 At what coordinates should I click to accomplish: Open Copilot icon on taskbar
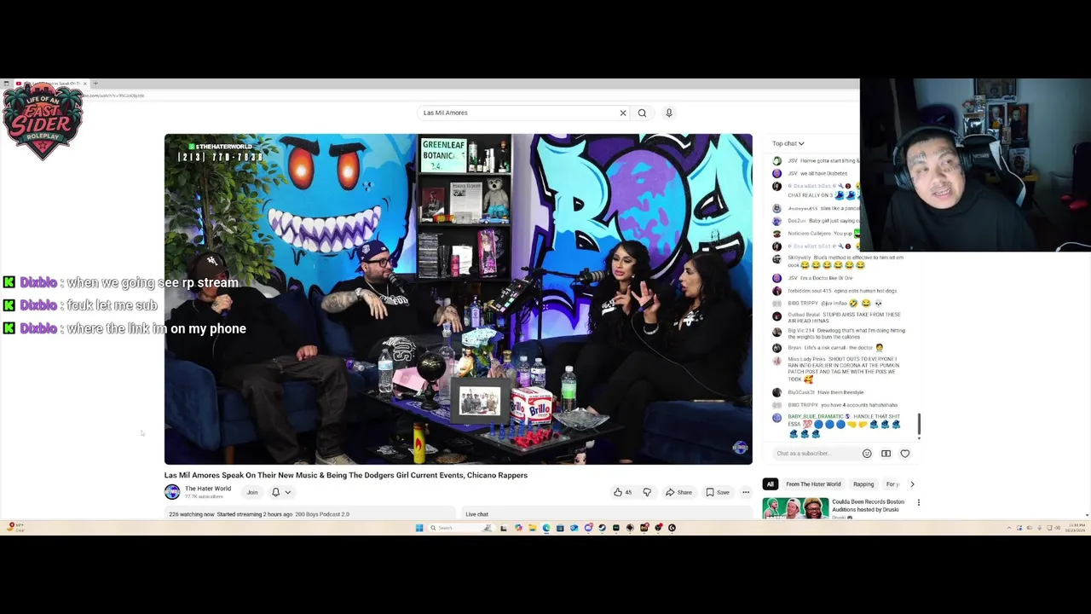518,528
